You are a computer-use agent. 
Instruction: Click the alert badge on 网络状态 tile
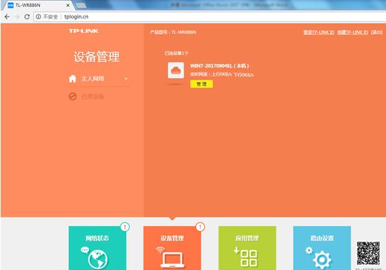tap(125, 227)
